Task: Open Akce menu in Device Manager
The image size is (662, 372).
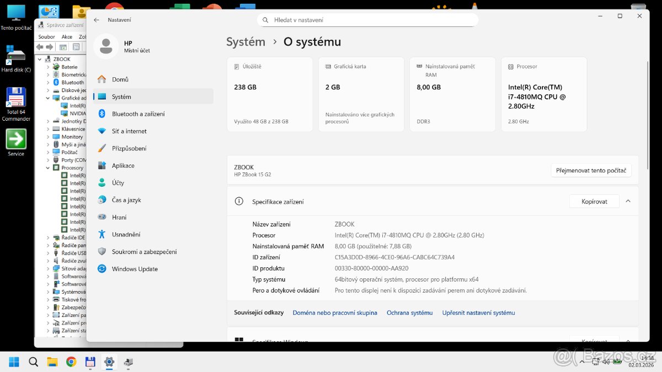Action: point(67,37)
